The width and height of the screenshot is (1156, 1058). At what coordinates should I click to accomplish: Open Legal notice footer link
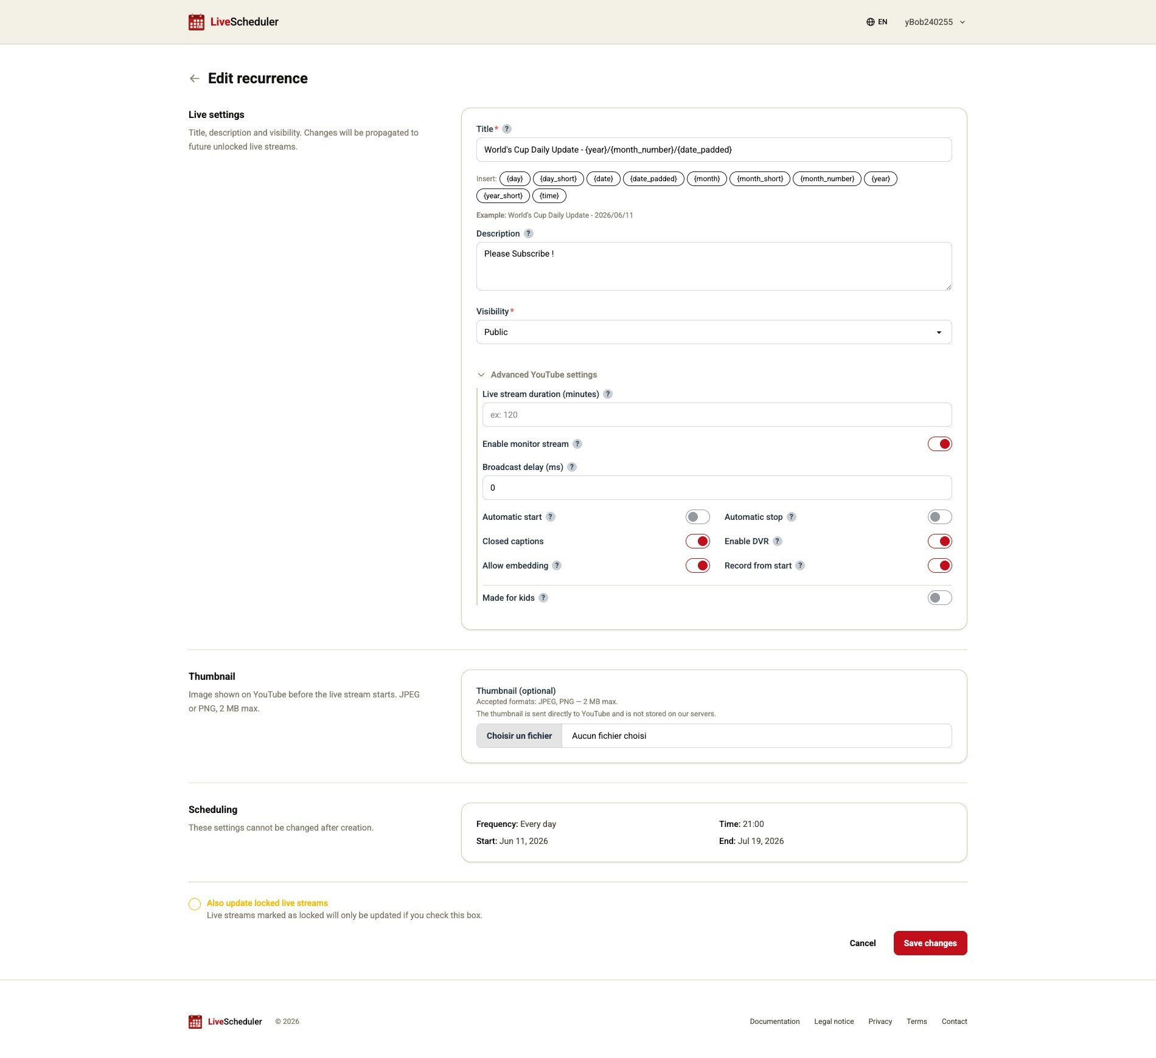[834, 1022]
